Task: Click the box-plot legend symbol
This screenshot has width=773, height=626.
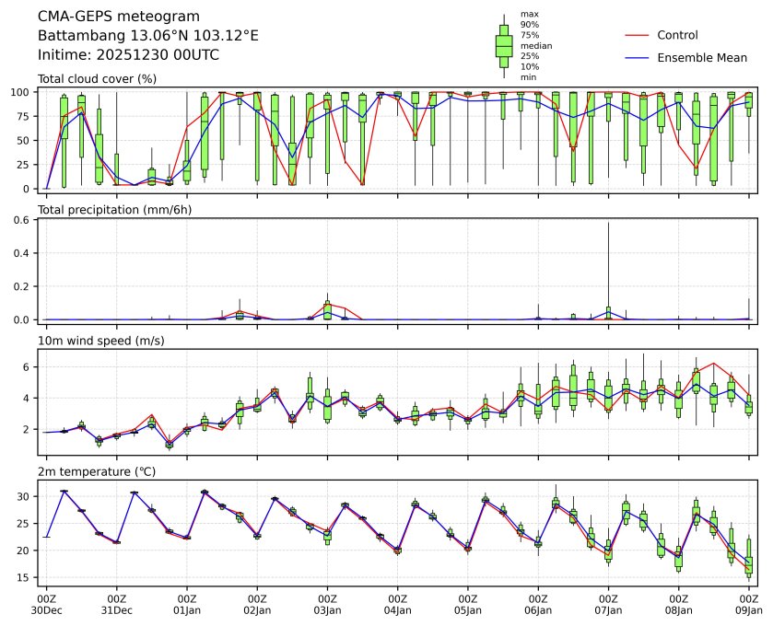Action: point(504,46)
